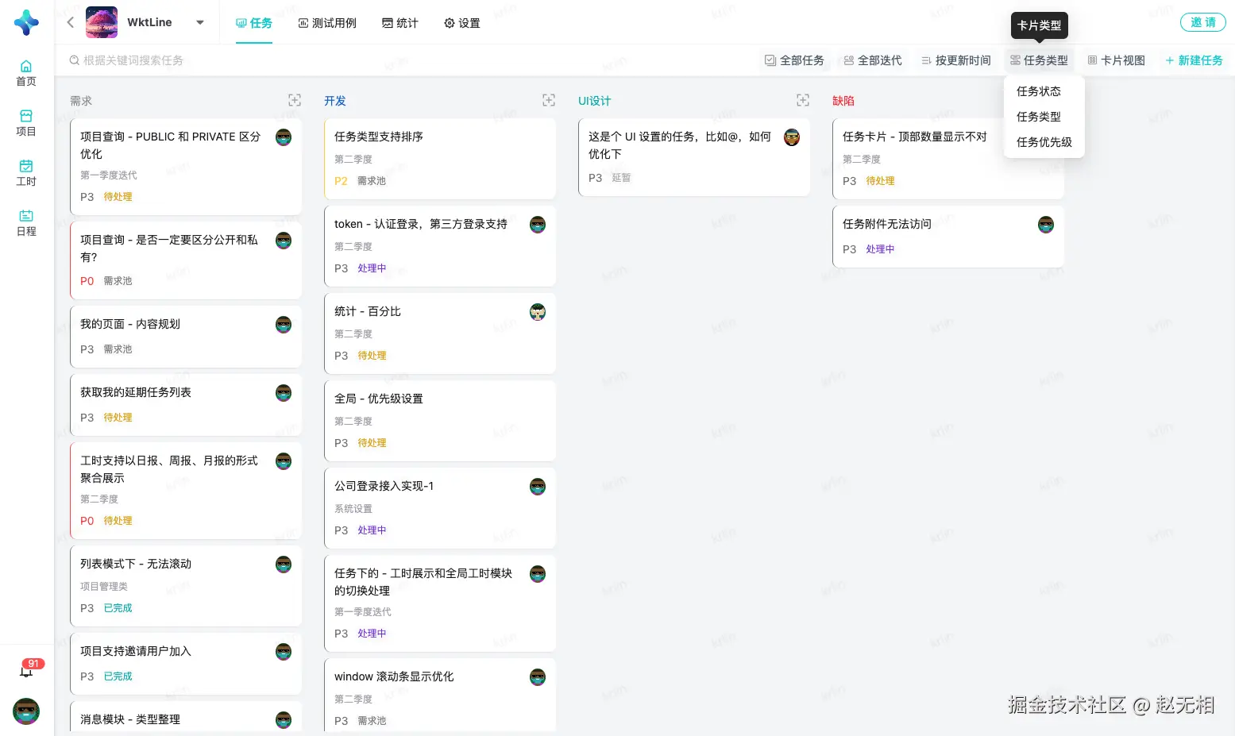Switch to the 任务 tab
Viewport: 1235px width, 736px height.
pos(254,23)
